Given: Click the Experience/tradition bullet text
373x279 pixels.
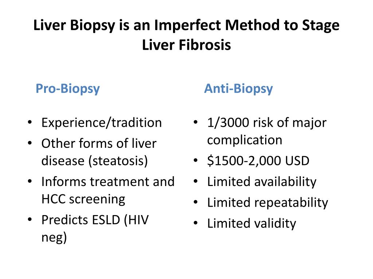Looking at the screenshot, I should [x=102, y=123].
